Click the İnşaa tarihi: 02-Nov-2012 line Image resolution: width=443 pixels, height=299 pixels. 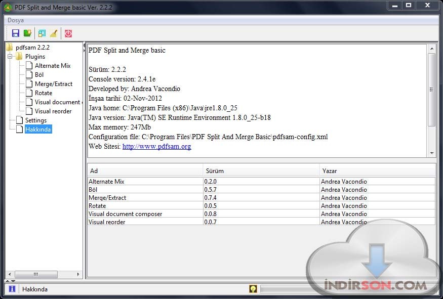coord(125,98)
